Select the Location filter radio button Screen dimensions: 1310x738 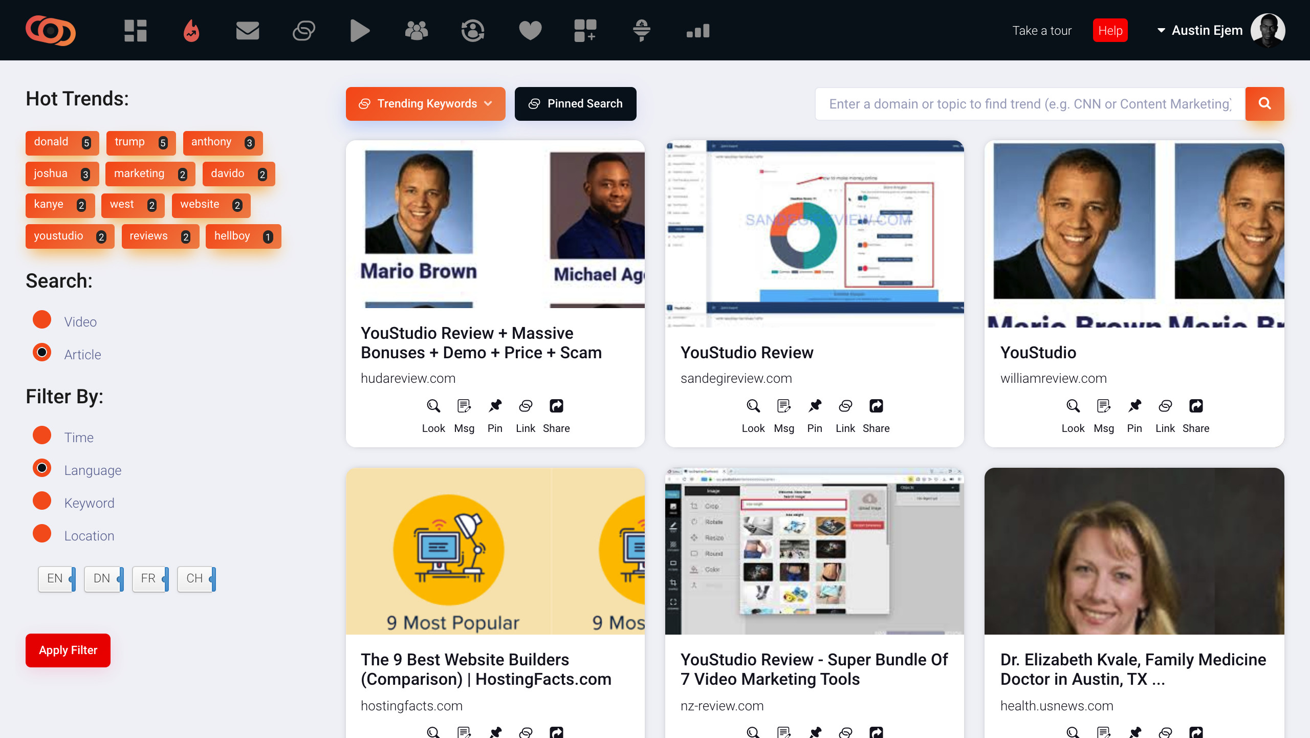(42, 534)
